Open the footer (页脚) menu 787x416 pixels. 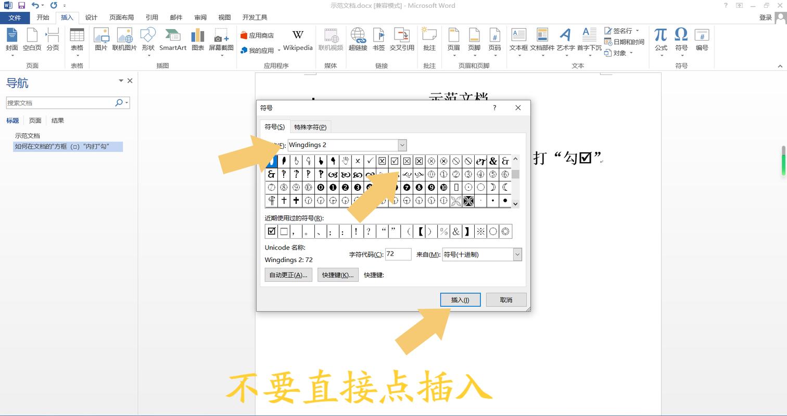(474, 42)
